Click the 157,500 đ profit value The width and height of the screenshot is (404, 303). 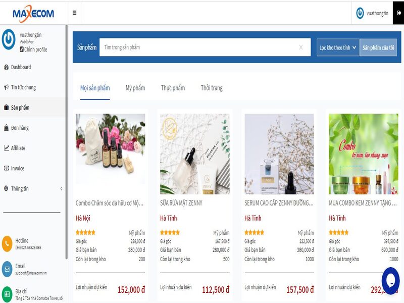(300, 290)
